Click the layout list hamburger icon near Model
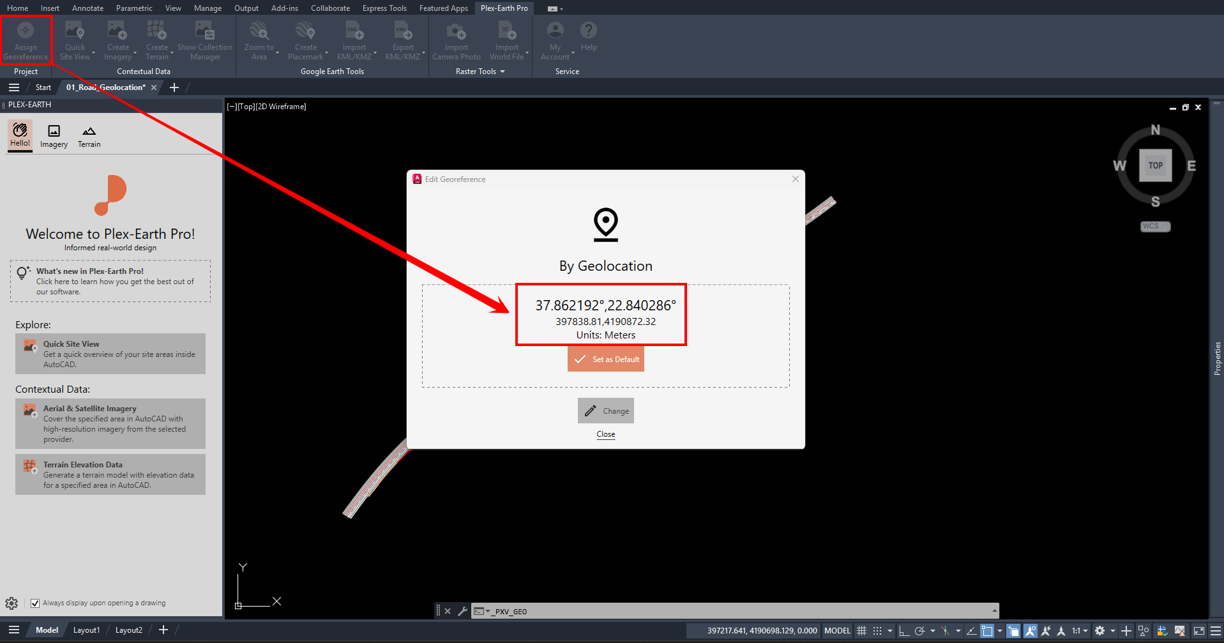The height and width of the screenshot is (643, 1224). point(14,630)
